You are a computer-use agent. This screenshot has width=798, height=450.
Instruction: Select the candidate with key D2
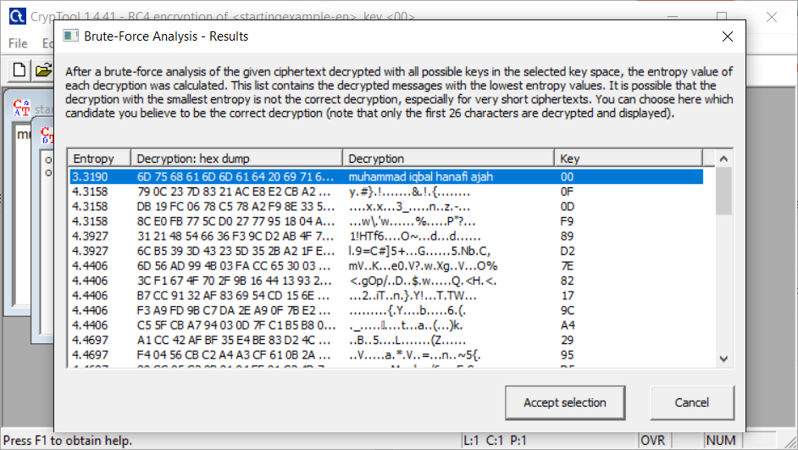coord(386,251)
